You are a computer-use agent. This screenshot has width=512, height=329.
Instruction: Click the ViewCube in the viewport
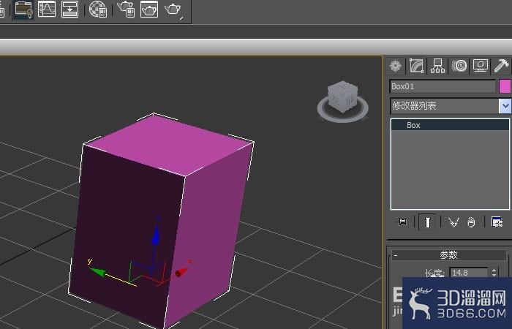[342, 96]
